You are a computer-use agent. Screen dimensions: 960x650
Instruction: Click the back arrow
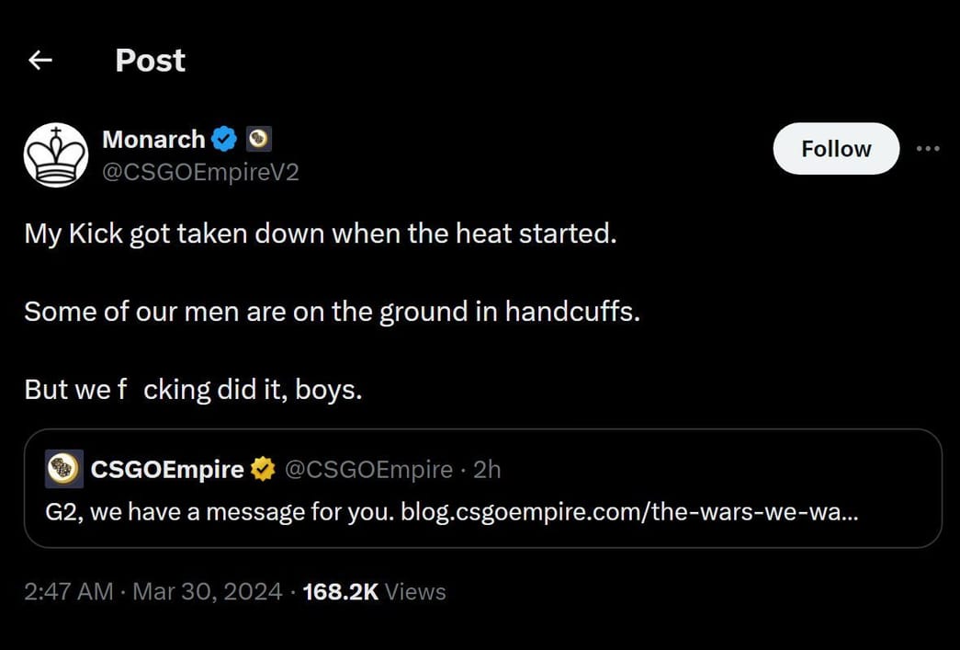click(40, 61)
